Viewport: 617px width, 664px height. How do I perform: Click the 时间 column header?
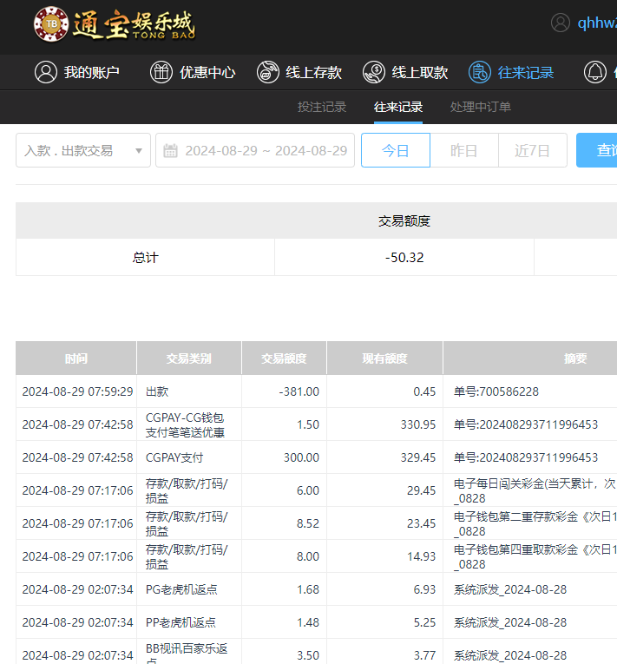click(76, 358)
